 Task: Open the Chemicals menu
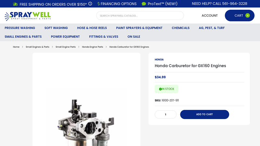click(x=181, y=28)
